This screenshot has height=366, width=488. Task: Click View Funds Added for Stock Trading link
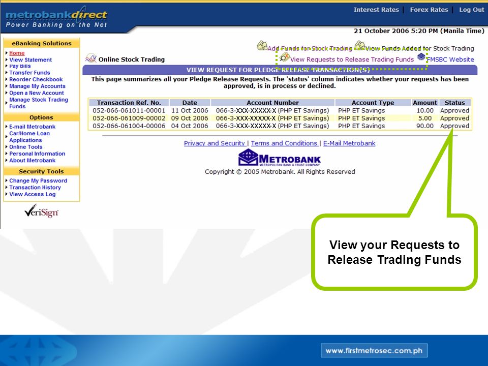pyautogui.click(x=419, y=49)
